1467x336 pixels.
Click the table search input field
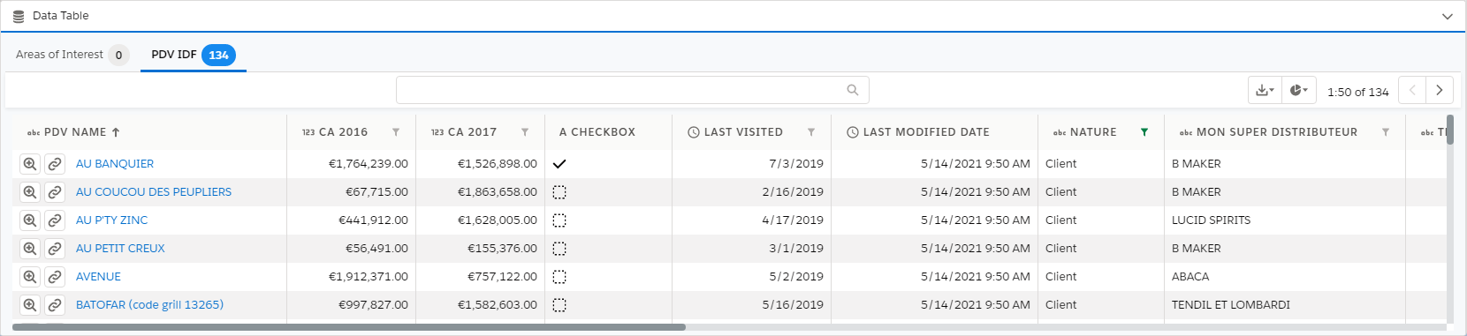(632, 90)
